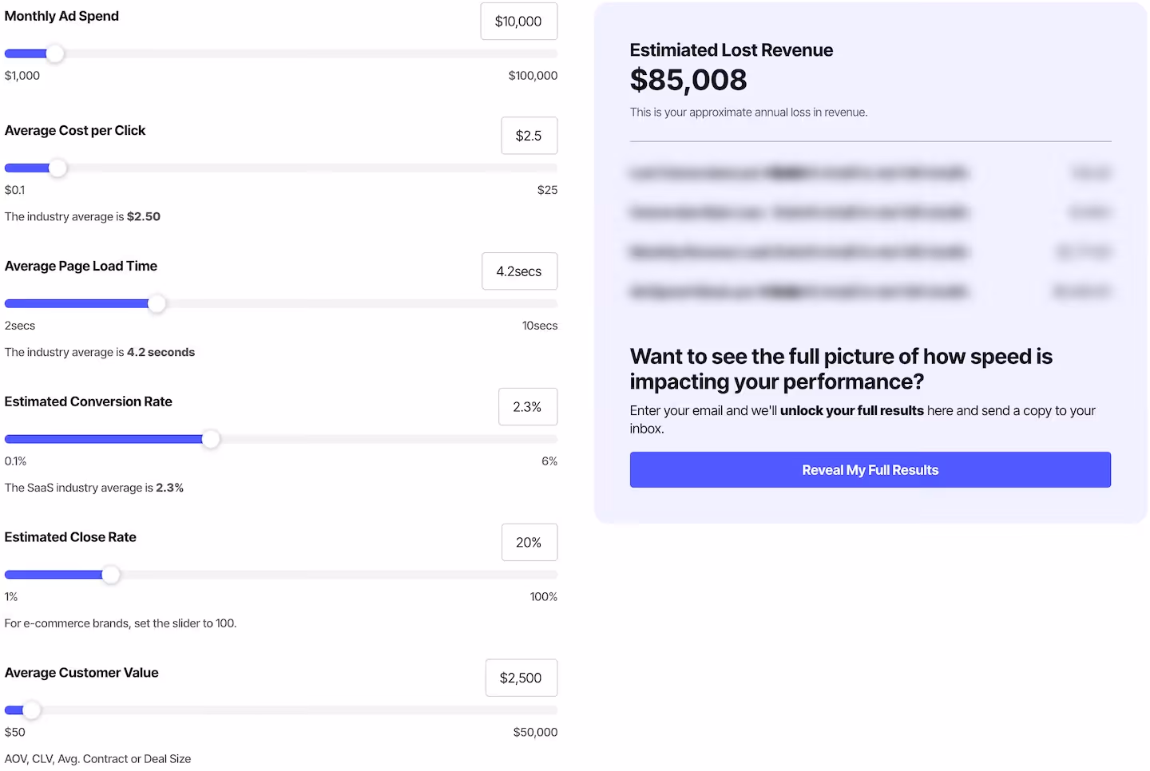Select the $85,008 lost revenue amount
The image size is (1150, 771).
pyautogui.click(x=688, y=79)
